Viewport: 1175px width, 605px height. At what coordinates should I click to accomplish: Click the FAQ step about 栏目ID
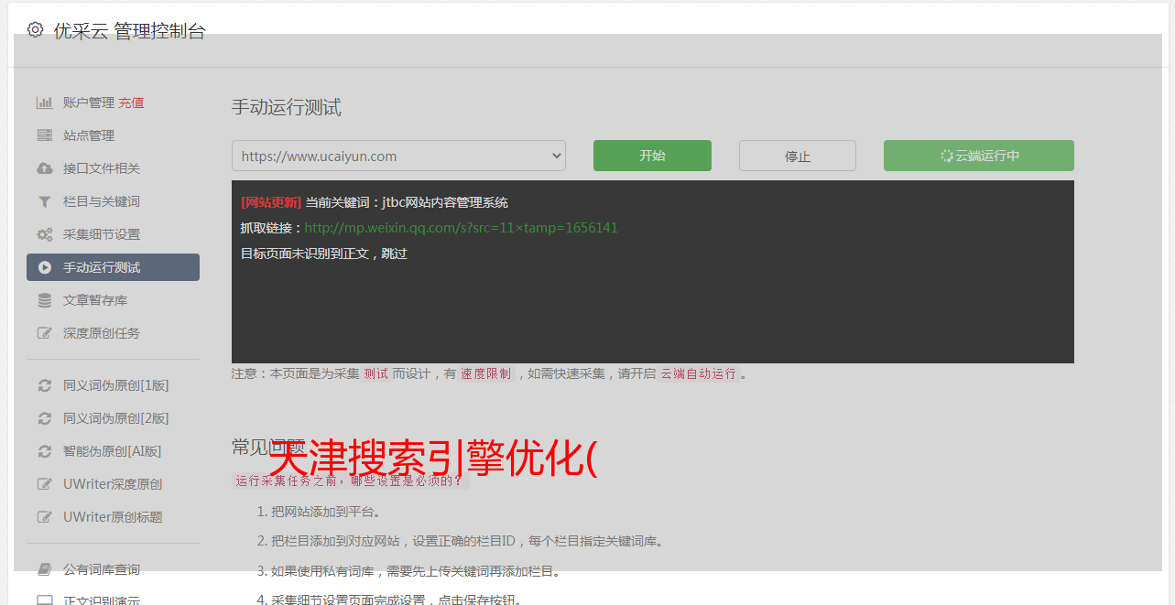[x=467, y=541]
